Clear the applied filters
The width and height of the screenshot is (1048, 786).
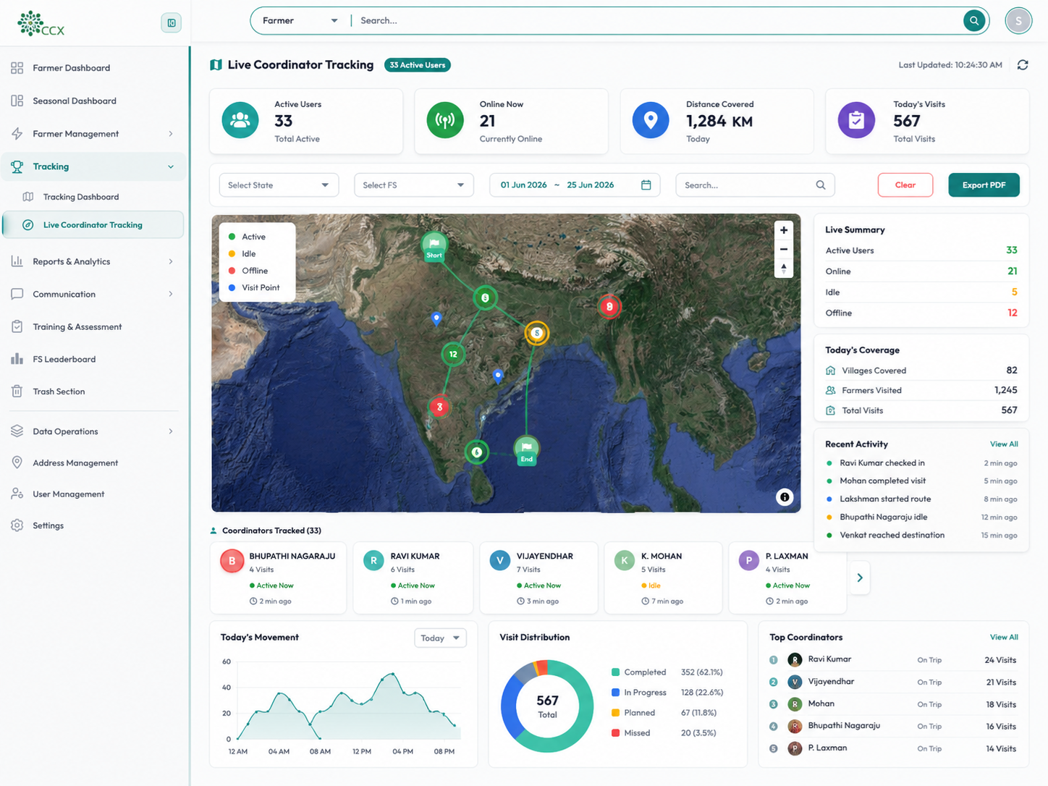point(905,185)
